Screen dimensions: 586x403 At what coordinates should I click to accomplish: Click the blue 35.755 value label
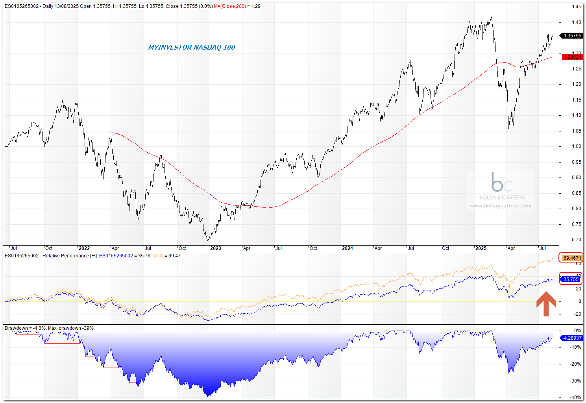[x=571, y=279]
